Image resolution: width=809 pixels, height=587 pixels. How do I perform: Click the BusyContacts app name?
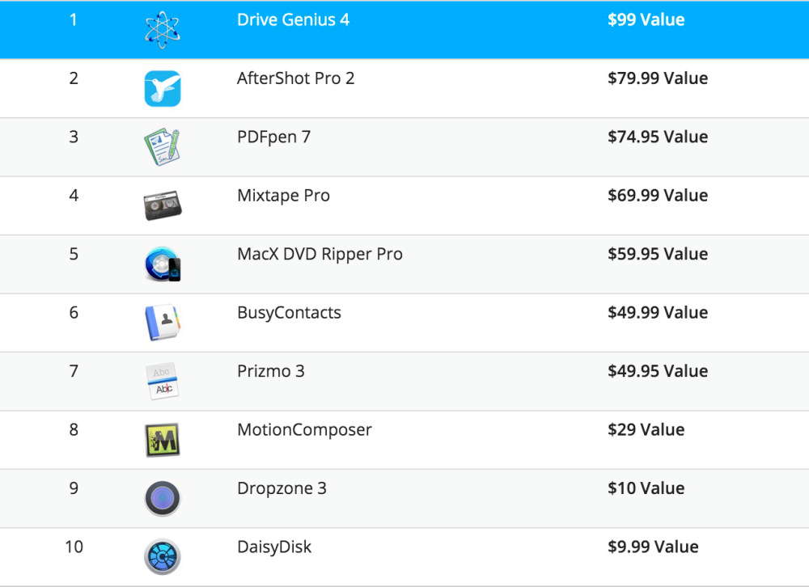pyautogui.click(x=289, y=313)
